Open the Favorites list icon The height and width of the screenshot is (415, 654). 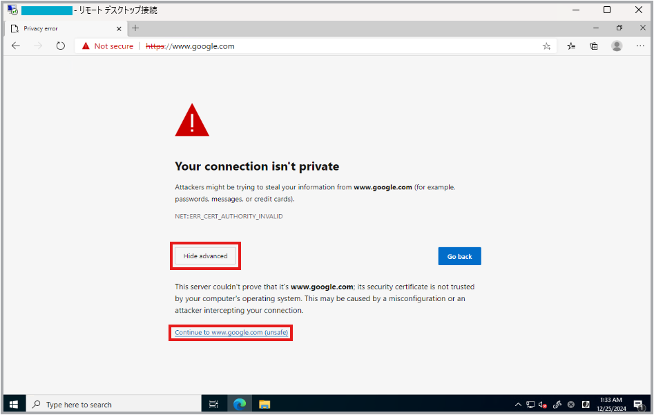570,46
